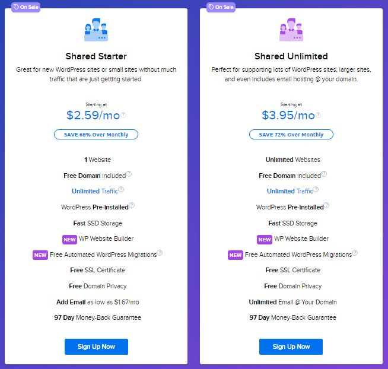
Task: Click help icon beside Starter Unlimited Traffic
Action: pos(121,190)
